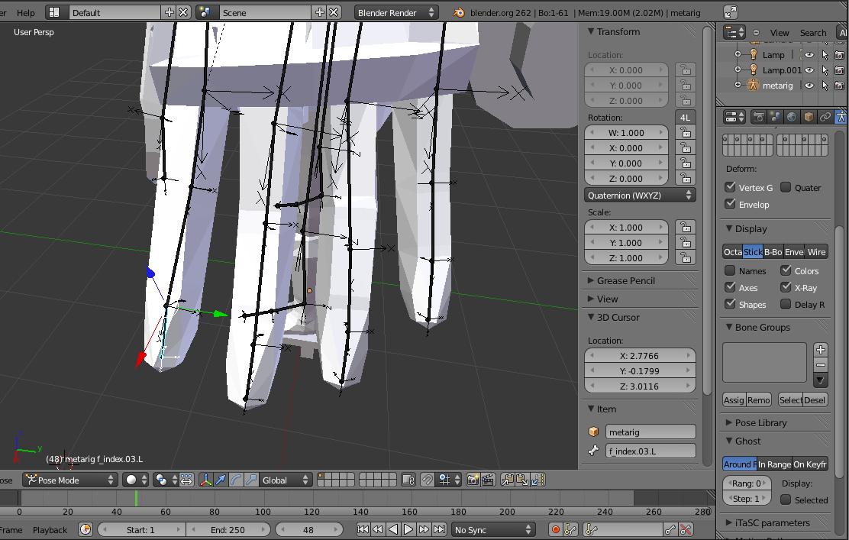The width and height of the screenshot is (849, 540).
Task: Open the Help menu
Action: (25, 12)
